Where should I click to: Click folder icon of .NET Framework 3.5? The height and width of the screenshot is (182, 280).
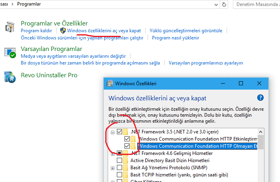click(126, 132)
